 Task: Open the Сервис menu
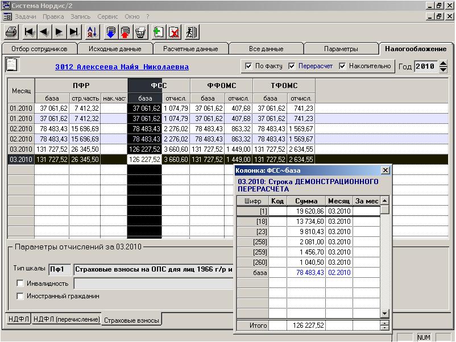pos(107,17)
